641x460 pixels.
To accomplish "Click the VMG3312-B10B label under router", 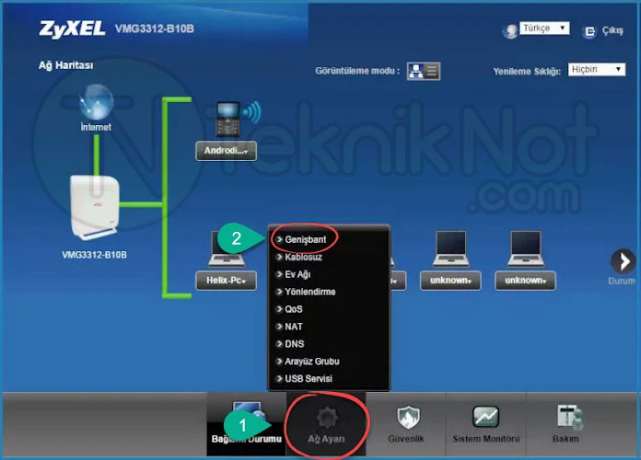I will (x=95, y=255).
